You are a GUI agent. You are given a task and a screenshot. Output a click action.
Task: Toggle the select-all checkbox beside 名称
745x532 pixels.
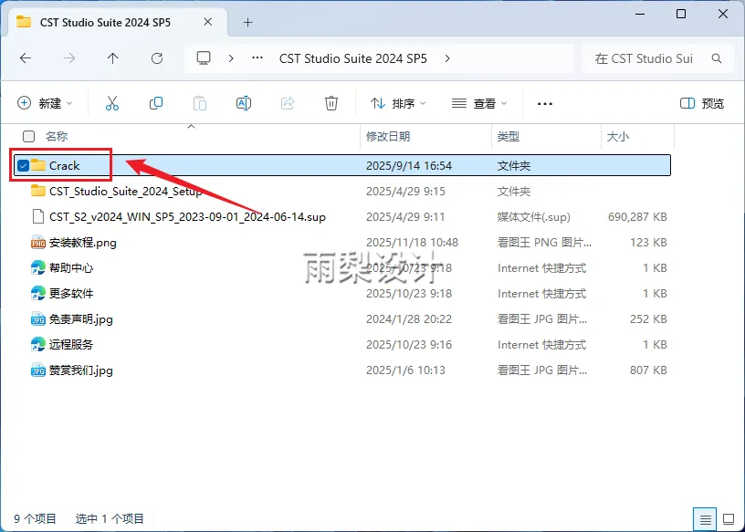tap(29, 136)
